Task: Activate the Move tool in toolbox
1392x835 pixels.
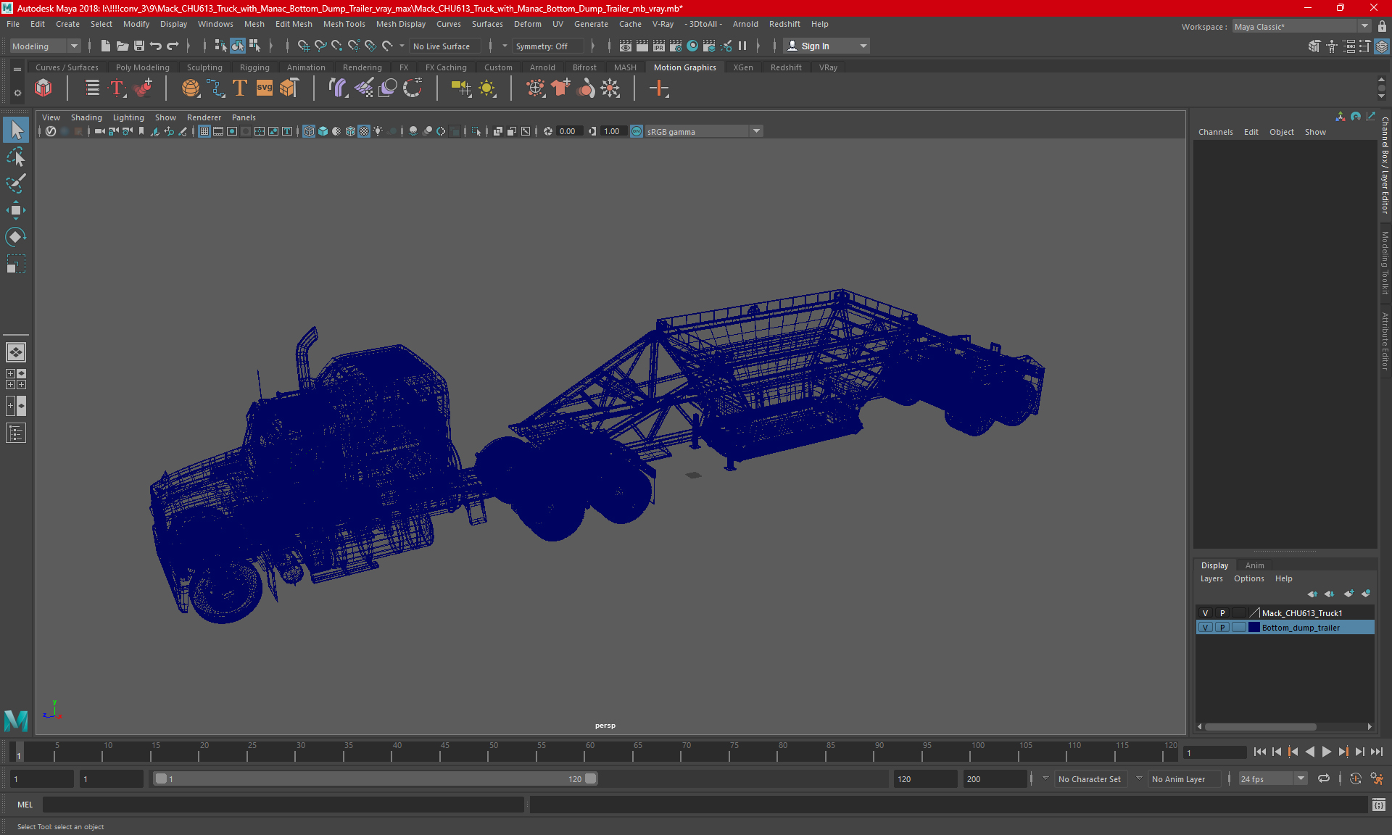Action: pyautogui.click(x=16, y=211)
